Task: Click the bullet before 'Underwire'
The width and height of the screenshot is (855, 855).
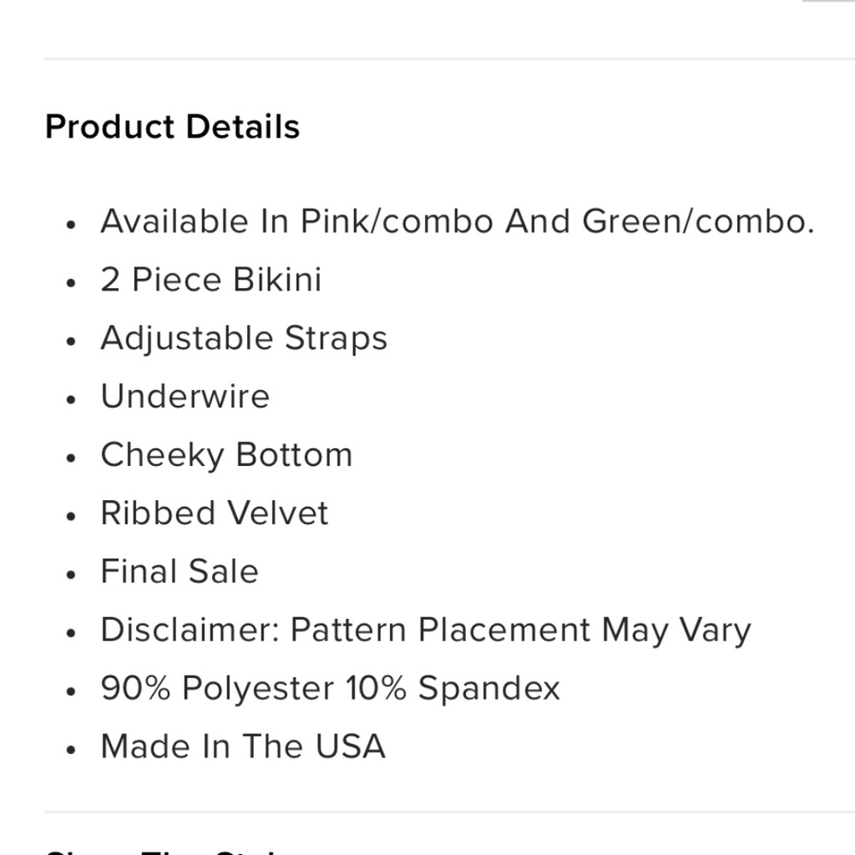Action: point(72,399)
